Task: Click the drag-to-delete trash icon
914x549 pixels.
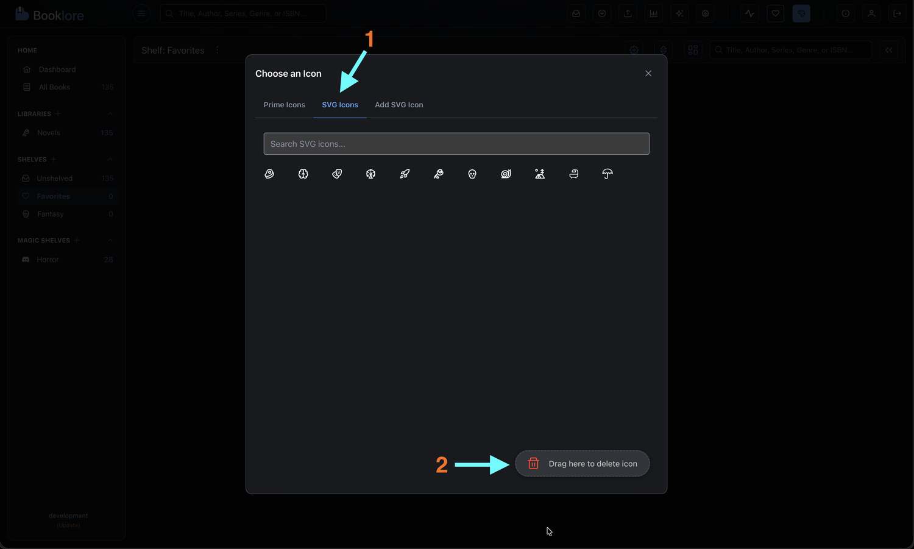Action: tap(534, 463)
